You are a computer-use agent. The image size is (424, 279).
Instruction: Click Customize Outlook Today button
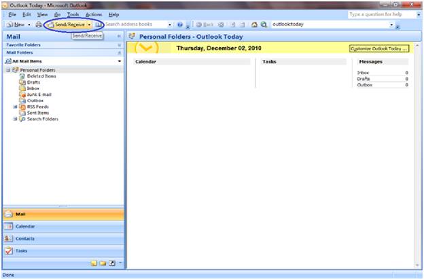tap(379, 49)
